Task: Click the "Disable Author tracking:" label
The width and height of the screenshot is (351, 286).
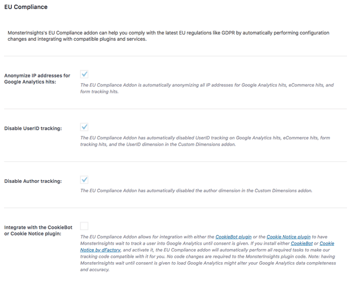Action: pyautogui.click(x=33, y=181)
